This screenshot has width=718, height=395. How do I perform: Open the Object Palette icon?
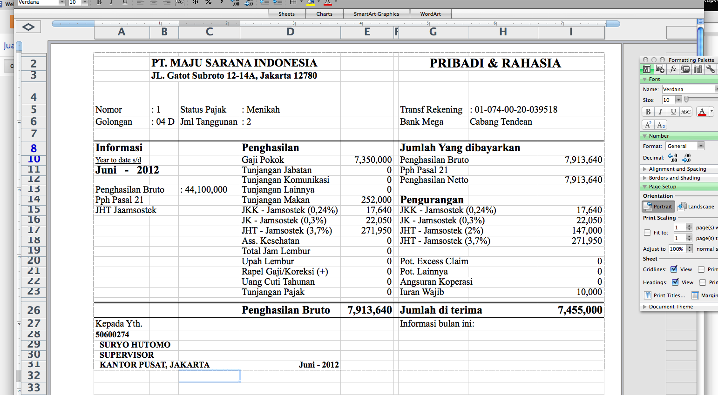pyautogui.click(x=660, y=69)
